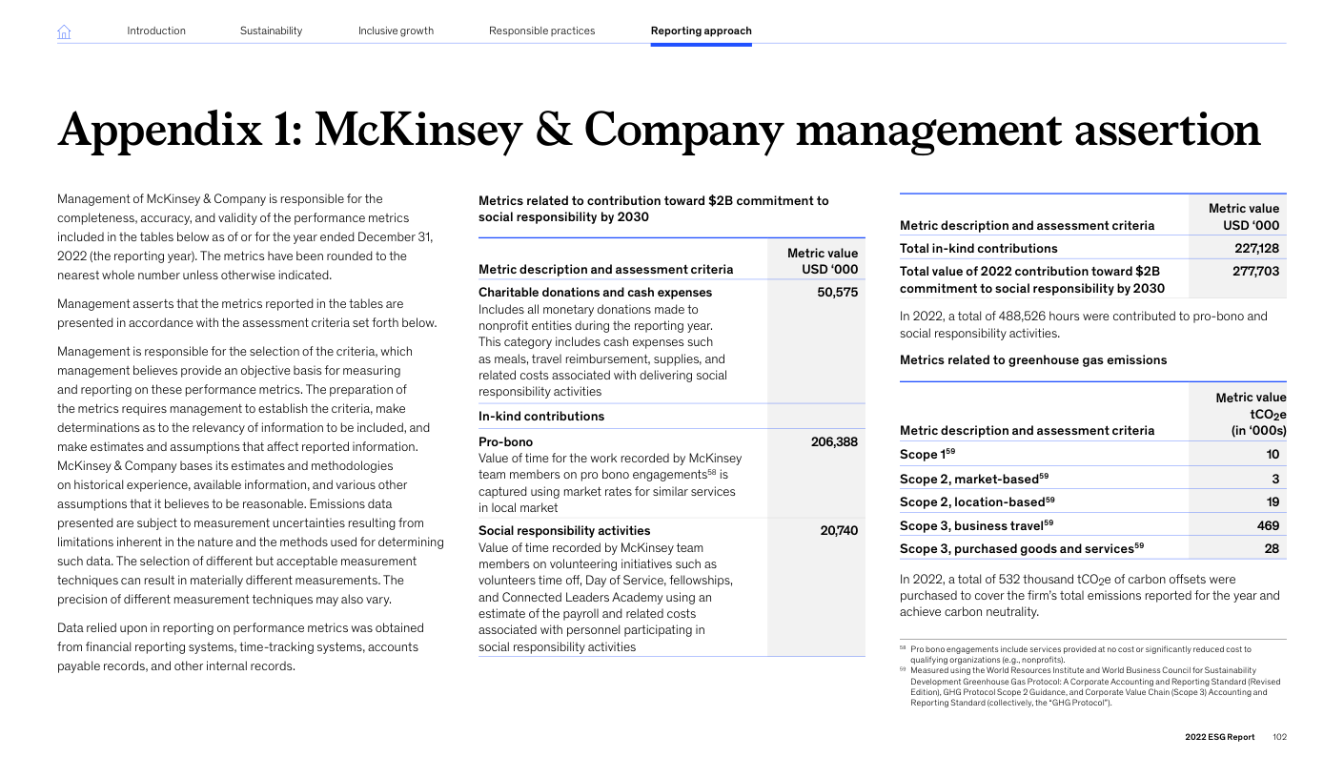The width and height of the screenshot is (1344, 757).
Task: Open the Introduction section tab
Action: point(156,31)
